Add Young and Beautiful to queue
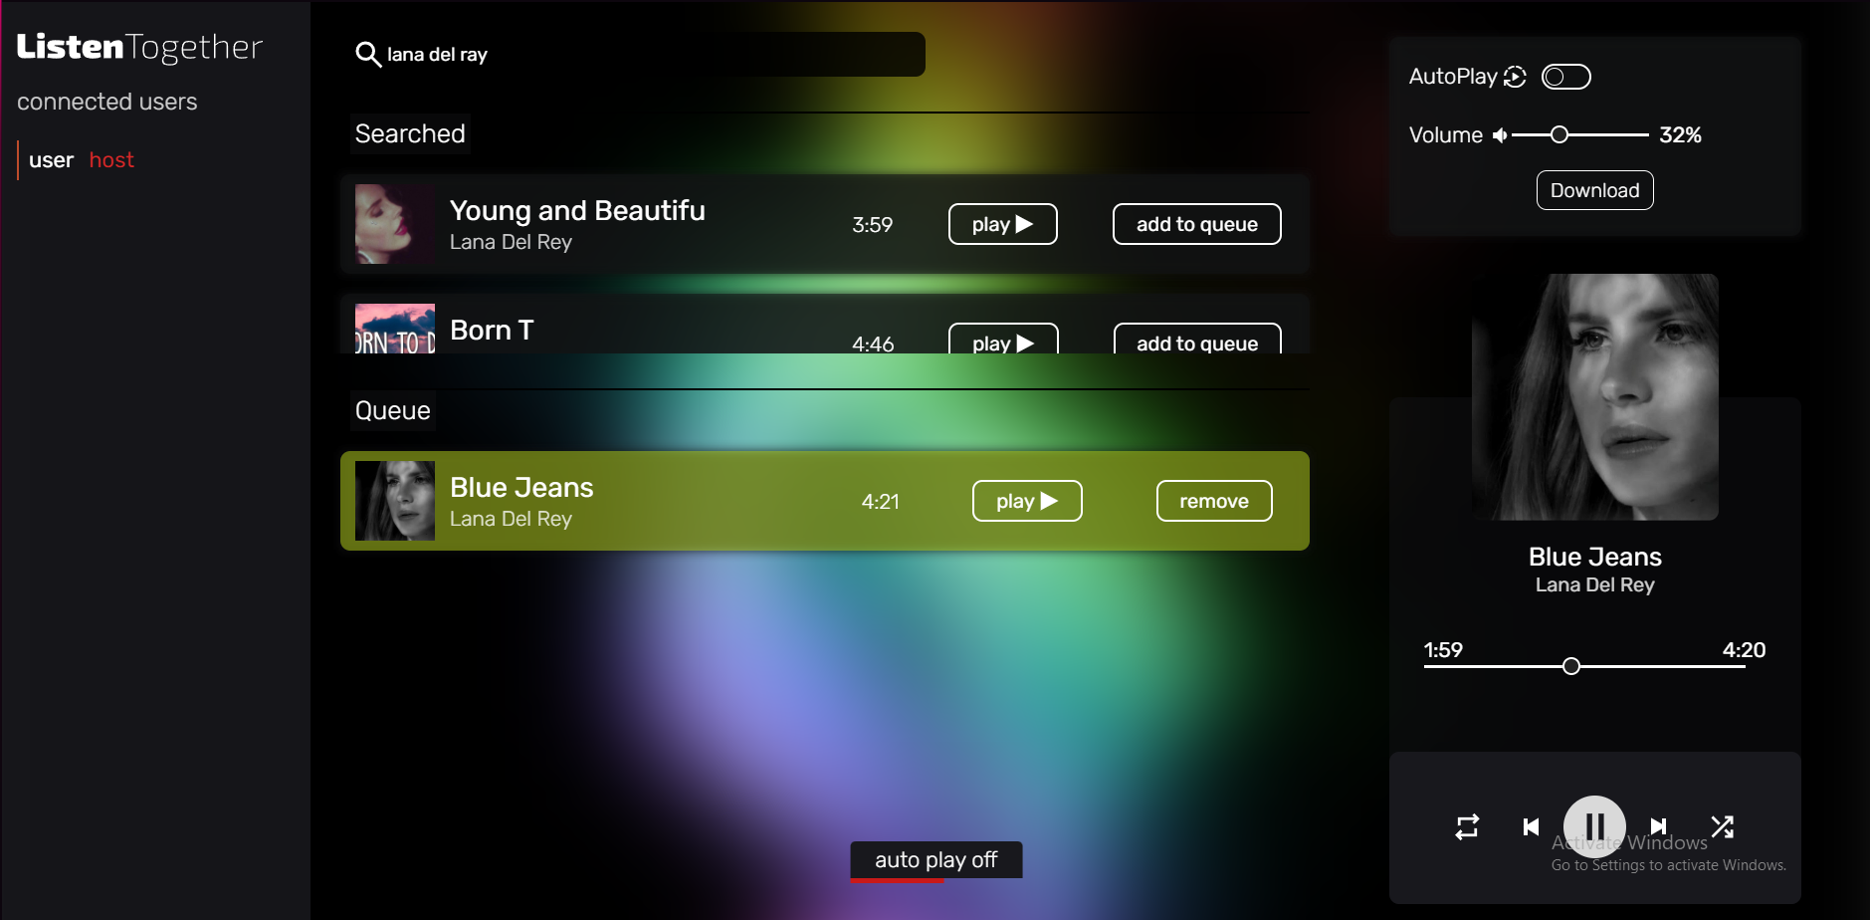Image resolution: width=1870 pixels, height=920 pixels. pyautogui.click(x=1196, y=224)
